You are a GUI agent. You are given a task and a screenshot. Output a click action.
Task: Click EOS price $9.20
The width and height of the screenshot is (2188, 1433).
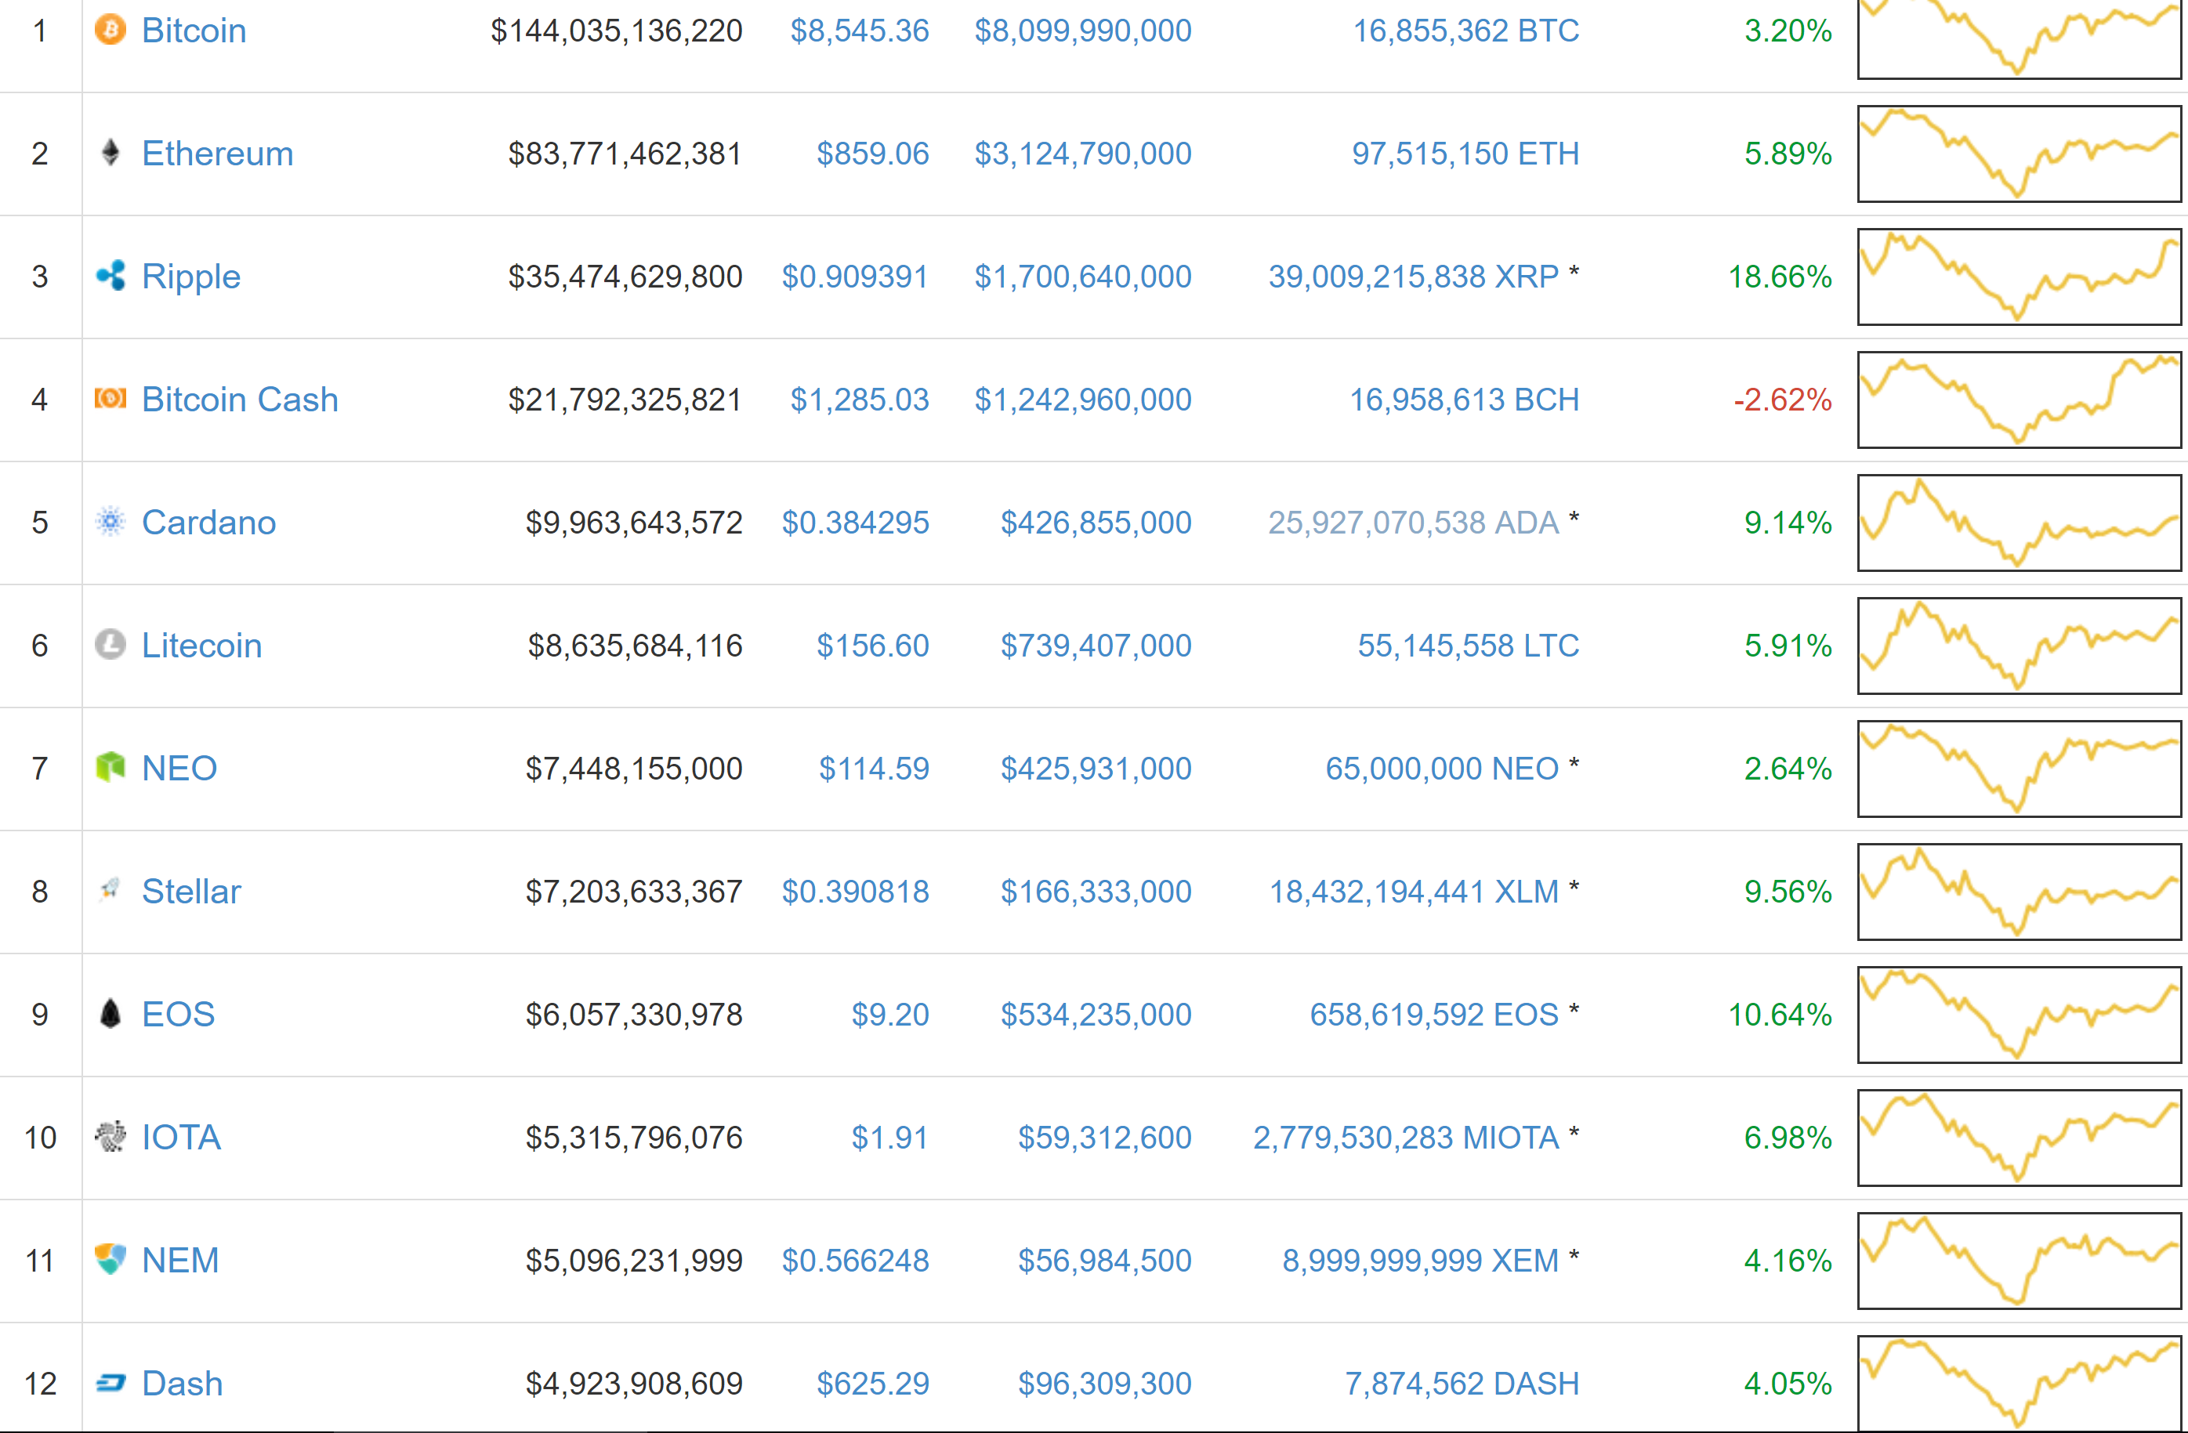pos(890,1015)
